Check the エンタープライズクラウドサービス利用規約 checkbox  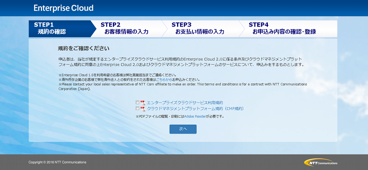pyautogui.click(x=137, y=103)
